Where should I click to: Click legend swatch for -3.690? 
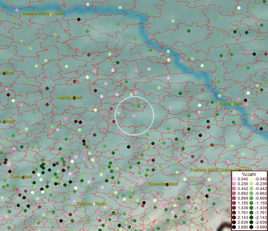(x=251, y=227)
